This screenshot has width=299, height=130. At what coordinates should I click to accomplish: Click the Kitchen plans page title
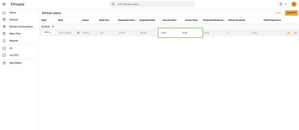pyautogui.click(x=51, y=13)
